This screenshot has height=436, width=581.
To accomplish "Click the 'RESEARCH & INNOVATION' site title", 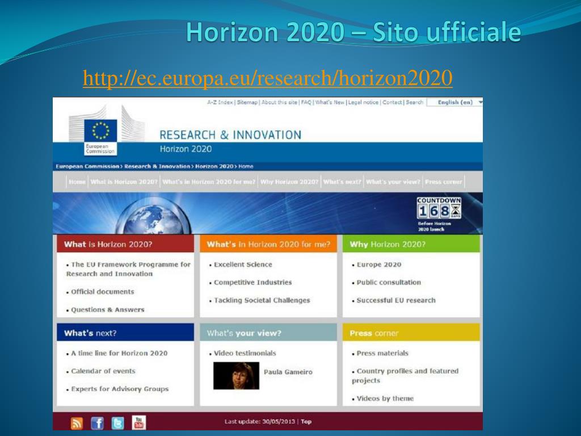I will tap(230, 135).
